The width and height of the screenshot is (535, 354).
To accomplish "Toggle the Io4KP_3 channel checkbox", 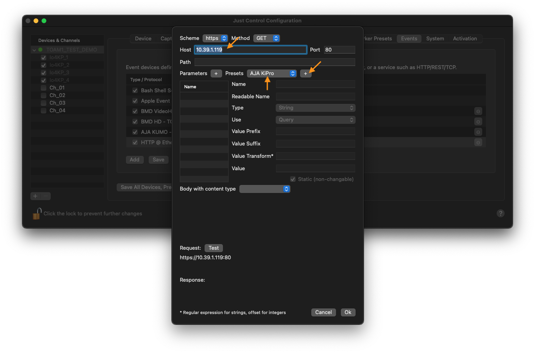I will [44, 73].
